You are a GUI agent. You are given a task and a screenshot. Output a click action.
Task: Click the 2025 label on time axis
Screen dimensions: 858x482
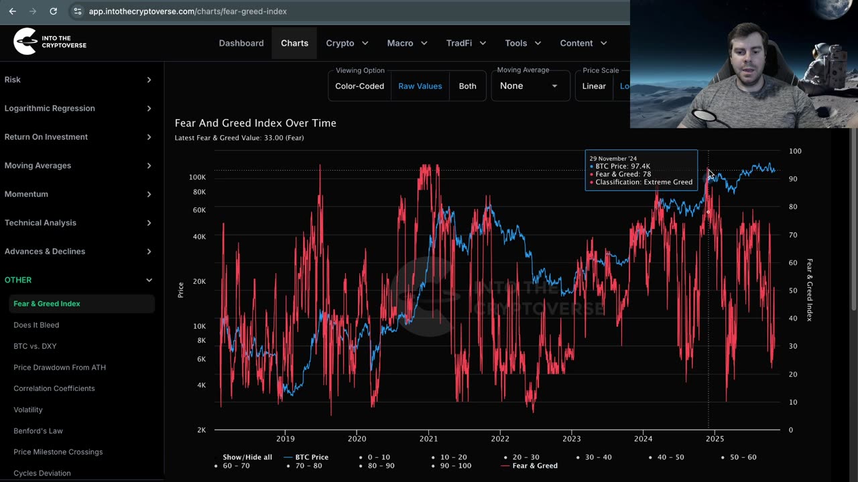[x=715, y=439]
